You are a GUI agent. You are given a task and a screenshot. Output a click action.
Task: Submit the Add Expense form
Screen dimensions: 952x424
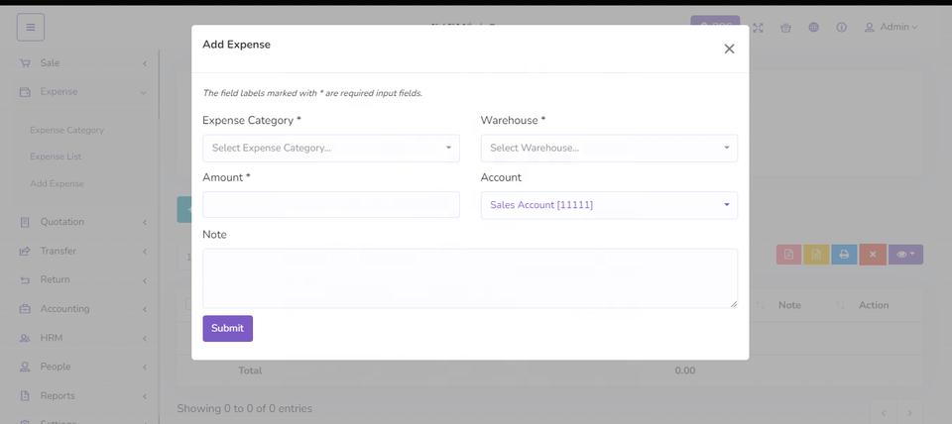[227, 329]
